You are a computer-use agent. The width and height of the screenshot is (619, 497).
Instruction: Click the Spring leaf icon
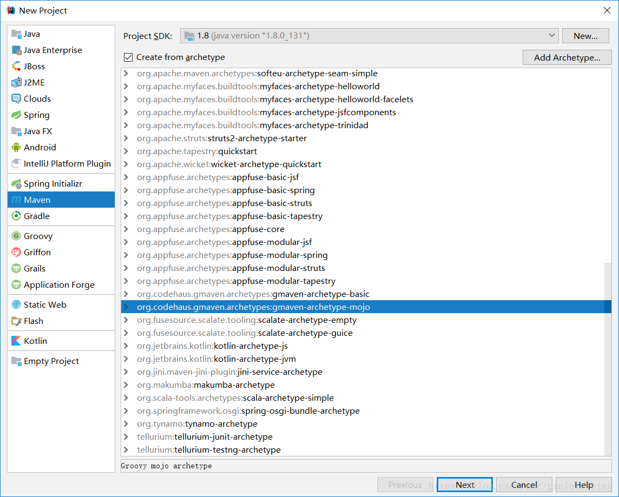(x=16, y=115)
